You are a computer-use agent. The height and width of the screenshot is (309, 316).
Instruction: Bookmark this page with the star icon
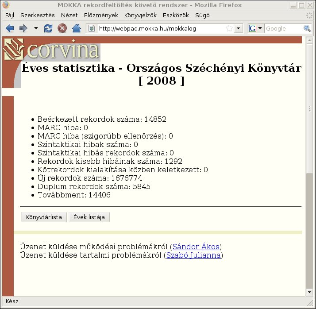coord(229,28)
